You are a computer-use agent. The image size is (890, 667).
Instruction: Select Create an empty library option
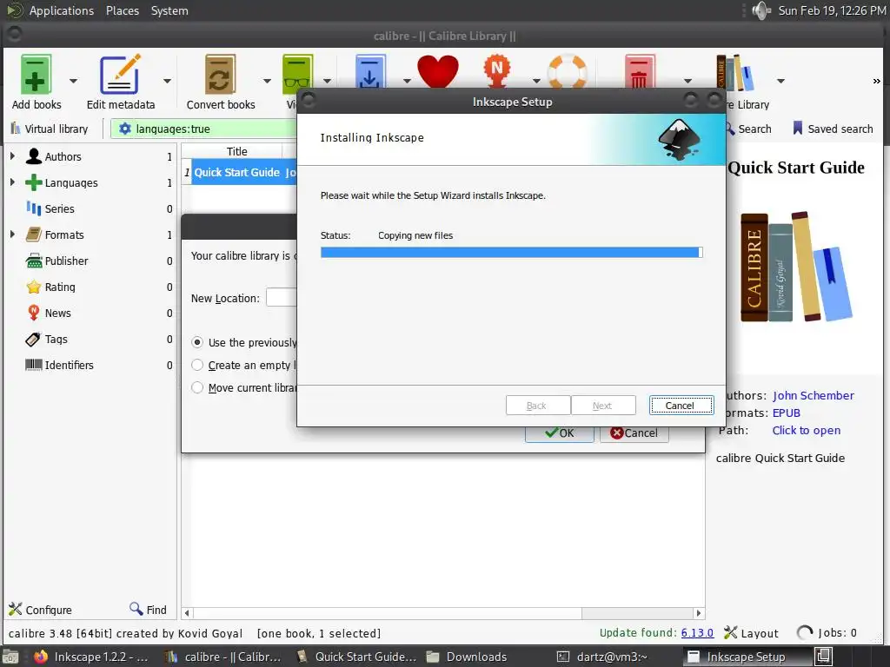tap(197, 366)
